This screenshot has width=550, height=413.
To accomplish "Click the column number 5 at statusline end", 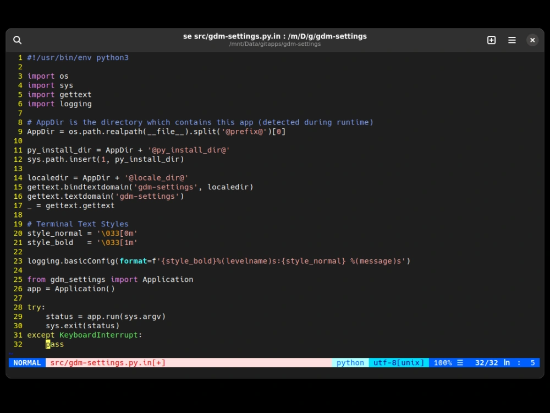I will pyautogui.click(x=532, y=363).
